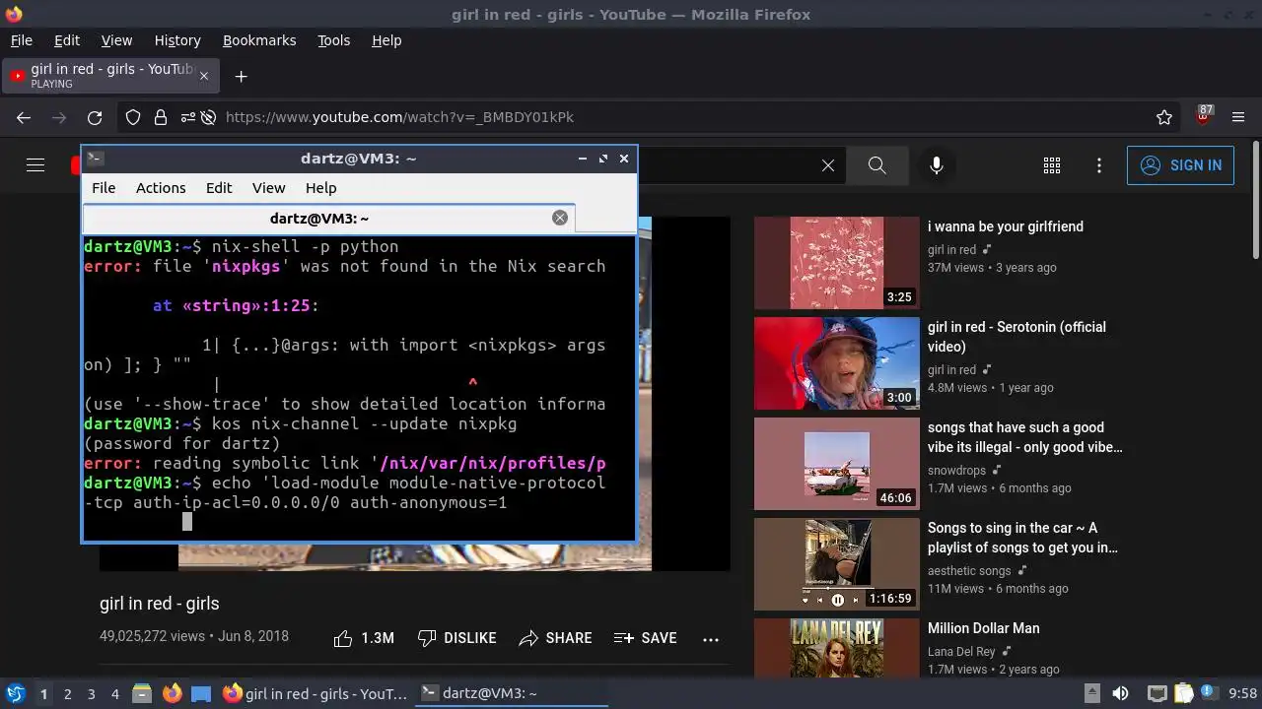Dislike the video
The image size is (1262, 709).
(456, 638)
